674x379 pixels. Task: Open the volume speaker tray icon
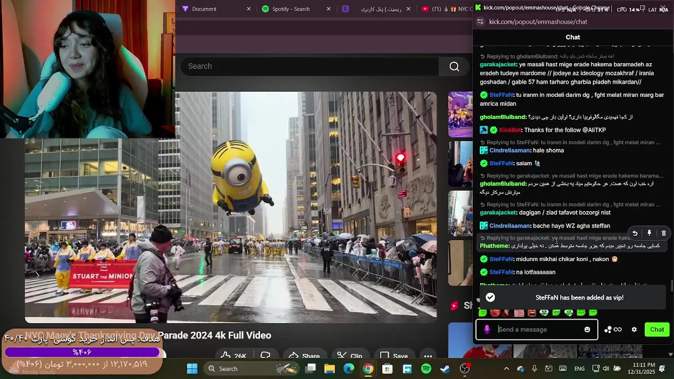pos(606,368)
